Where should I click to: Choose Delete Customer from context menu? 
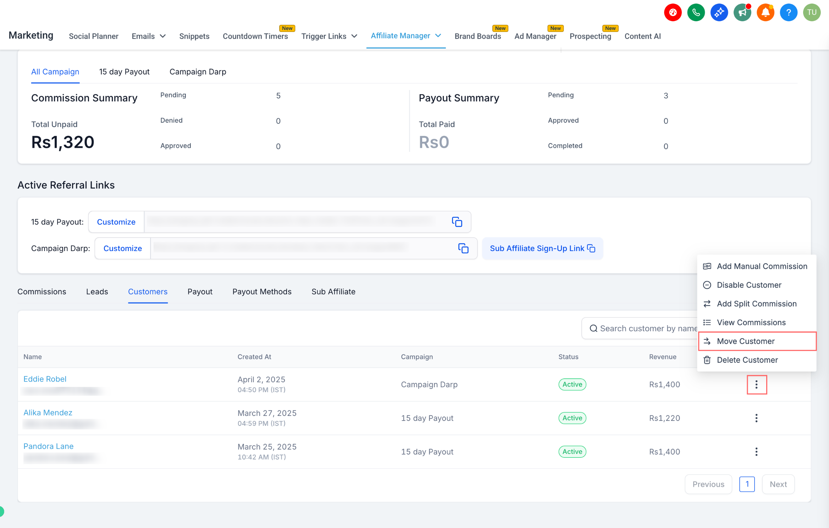pos(757,360)
